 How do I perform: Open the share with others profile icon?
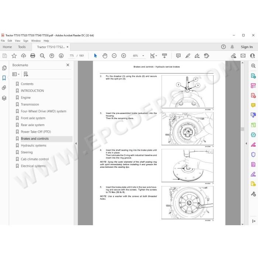pyautogui.click(x=252, y=56)
